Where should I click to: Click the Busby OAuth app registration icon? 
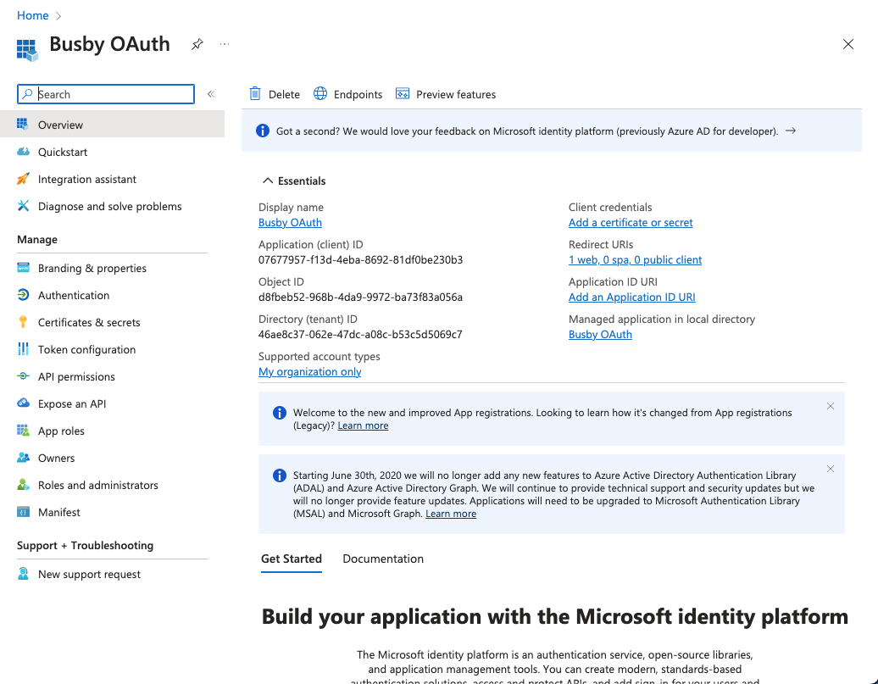click(x=27, y=50)
